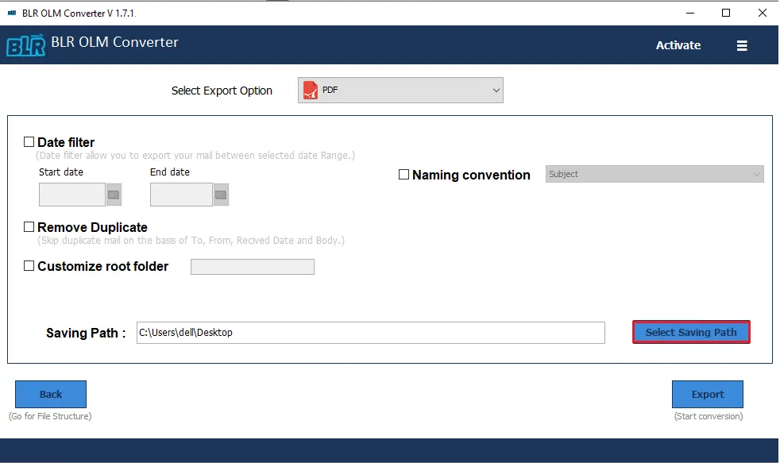This screenshot has width=780, height=463.
Task: Go Back to File Structure
Action: point(51,394)
